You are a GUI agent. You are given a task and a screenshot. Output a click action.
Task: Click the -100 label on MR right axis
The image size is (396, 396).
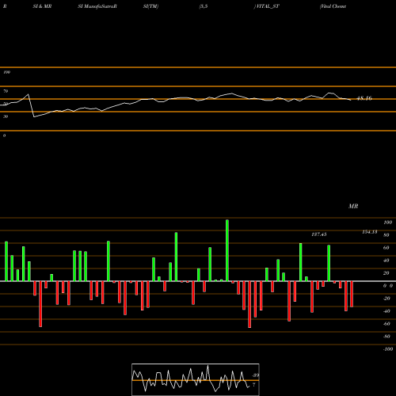[388, 349]
